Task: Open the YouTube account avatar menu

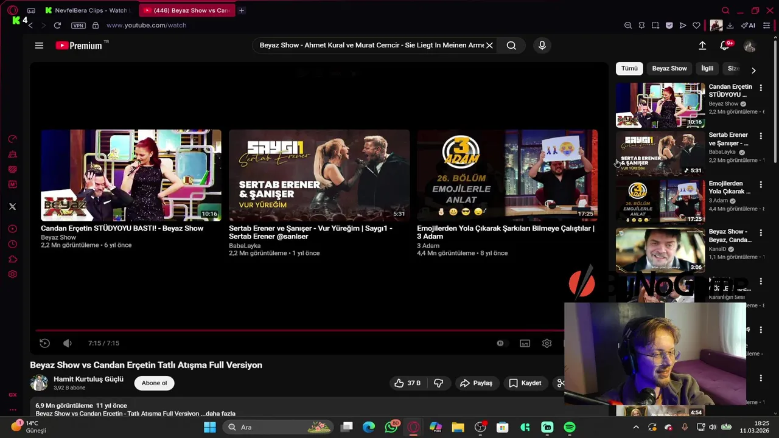Action: (x=750, y=46)
